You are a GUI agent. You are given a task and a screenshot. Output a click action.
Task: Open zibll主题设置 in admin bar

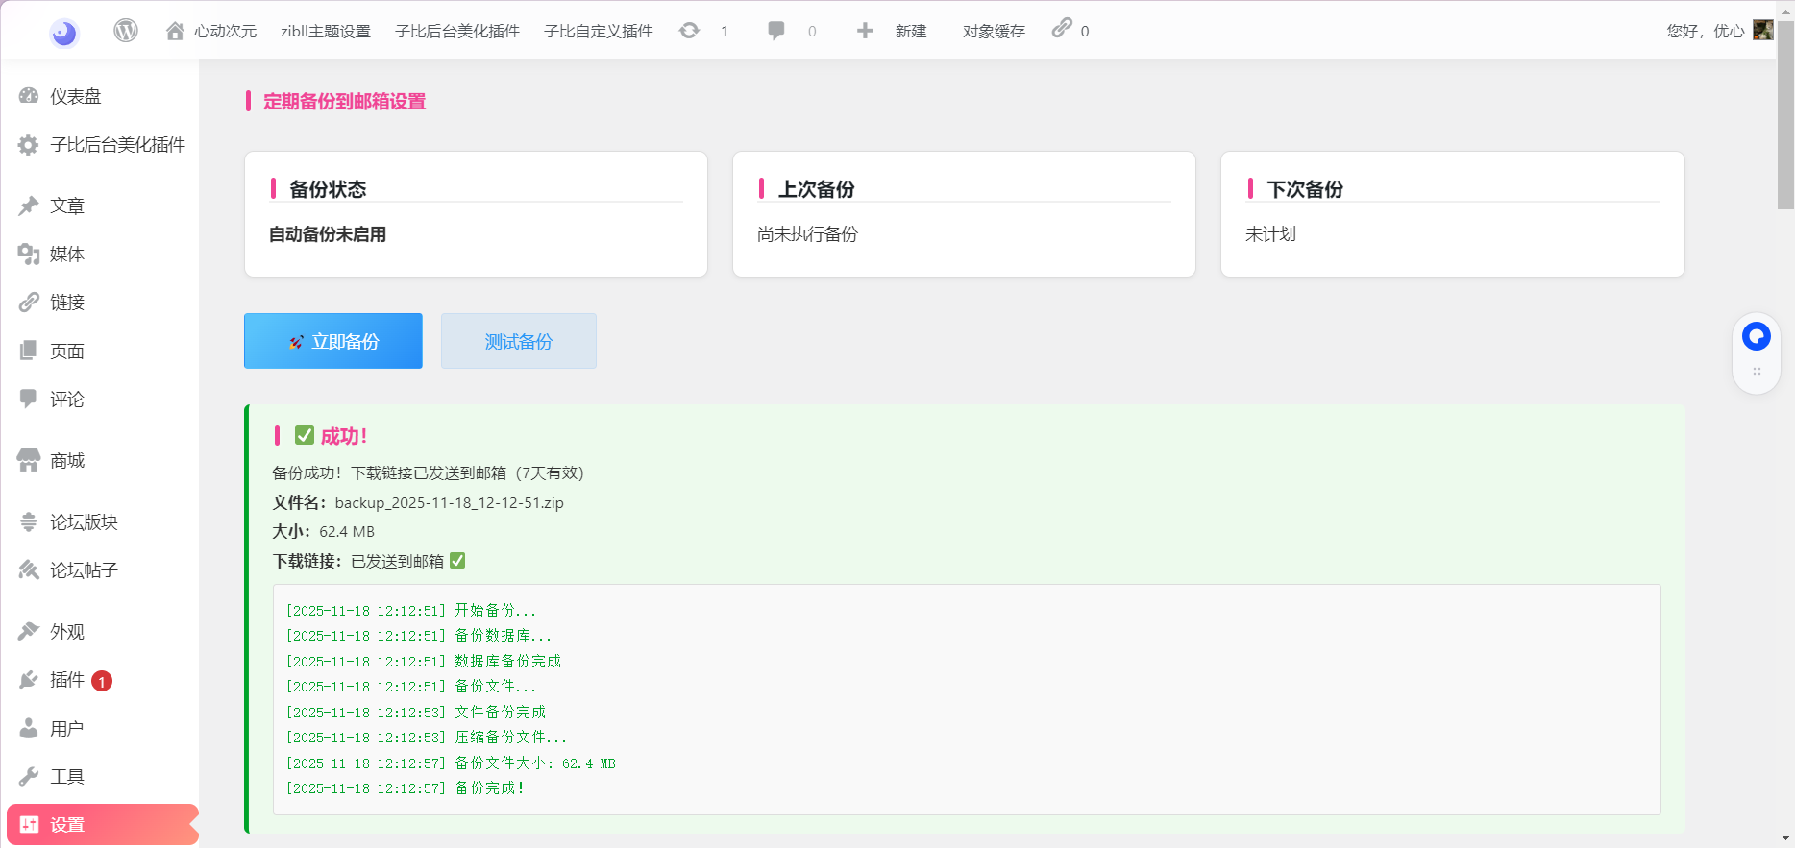[x=326, y=31]
